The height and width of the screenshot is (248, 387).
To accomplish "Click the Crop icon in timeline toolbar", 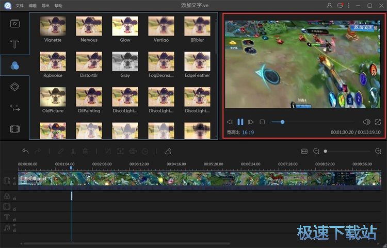I will pyautogui.click(x=108, y=151).
